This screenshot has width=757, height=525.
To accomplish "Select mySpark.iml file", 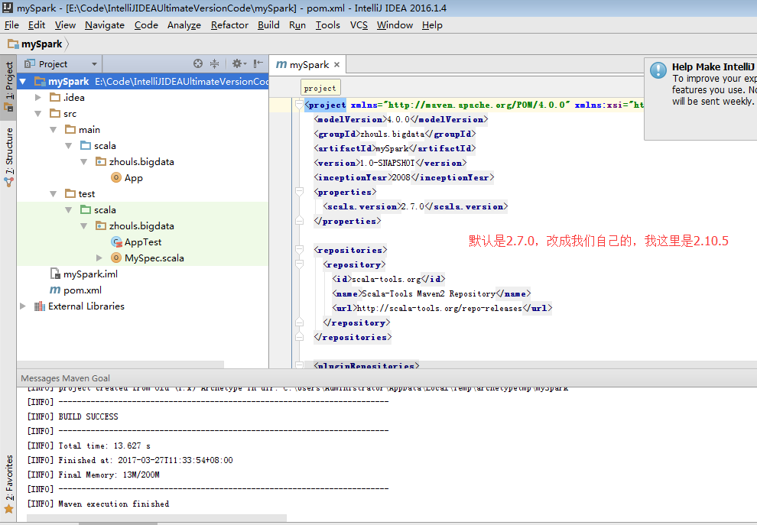I will [x=90, y=274].
